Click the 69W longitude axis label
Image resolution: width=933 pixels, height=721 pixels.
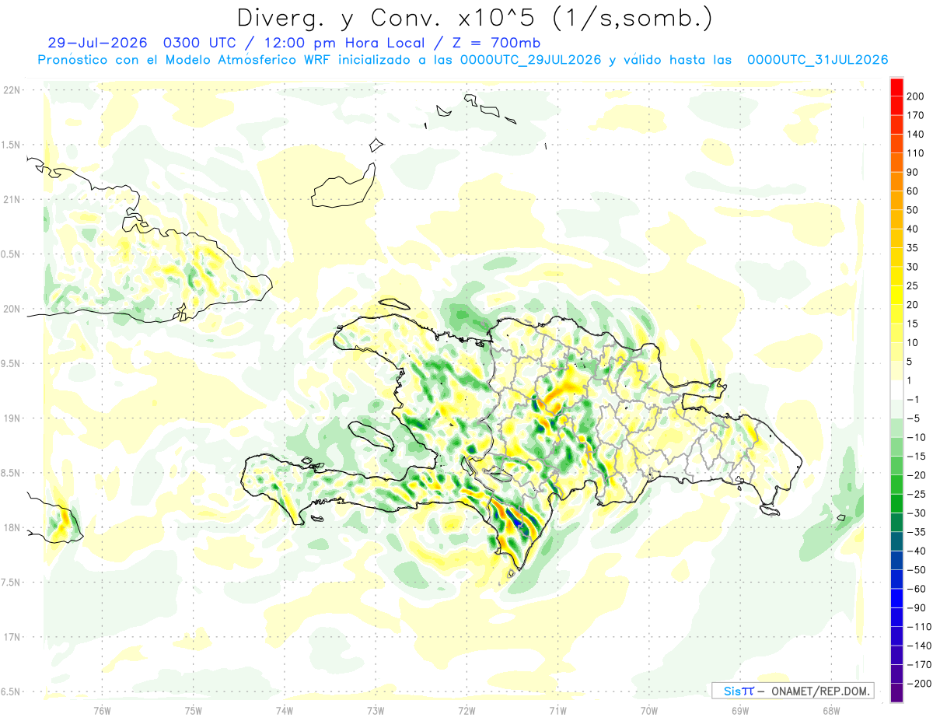click(x=739, y=710)
